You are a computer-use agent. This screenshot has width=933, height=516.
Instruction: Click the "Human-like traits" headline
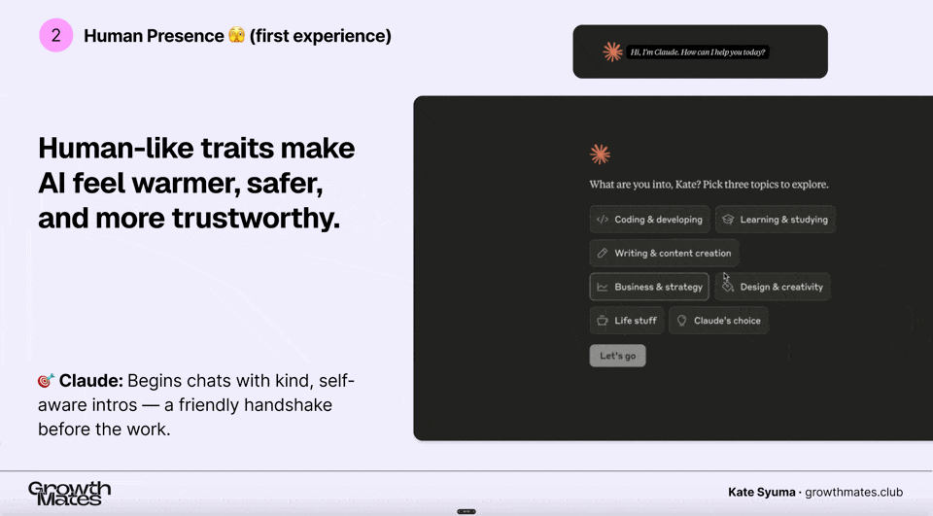coord(196,183)
